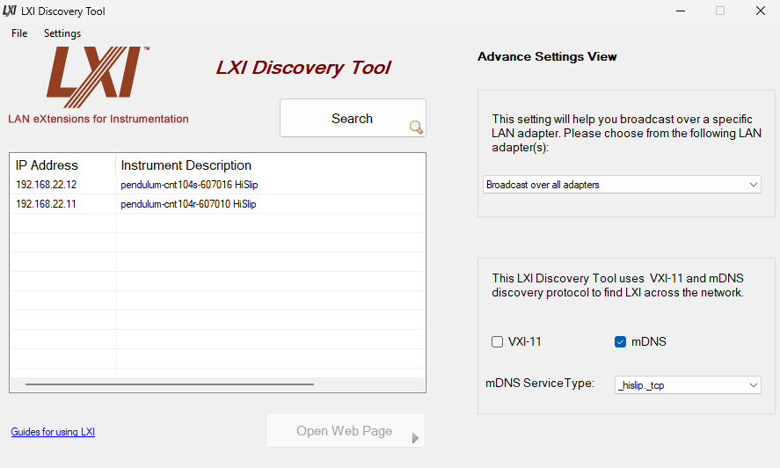Minimize the LXI Discovery Tool window

coord(681,11)
